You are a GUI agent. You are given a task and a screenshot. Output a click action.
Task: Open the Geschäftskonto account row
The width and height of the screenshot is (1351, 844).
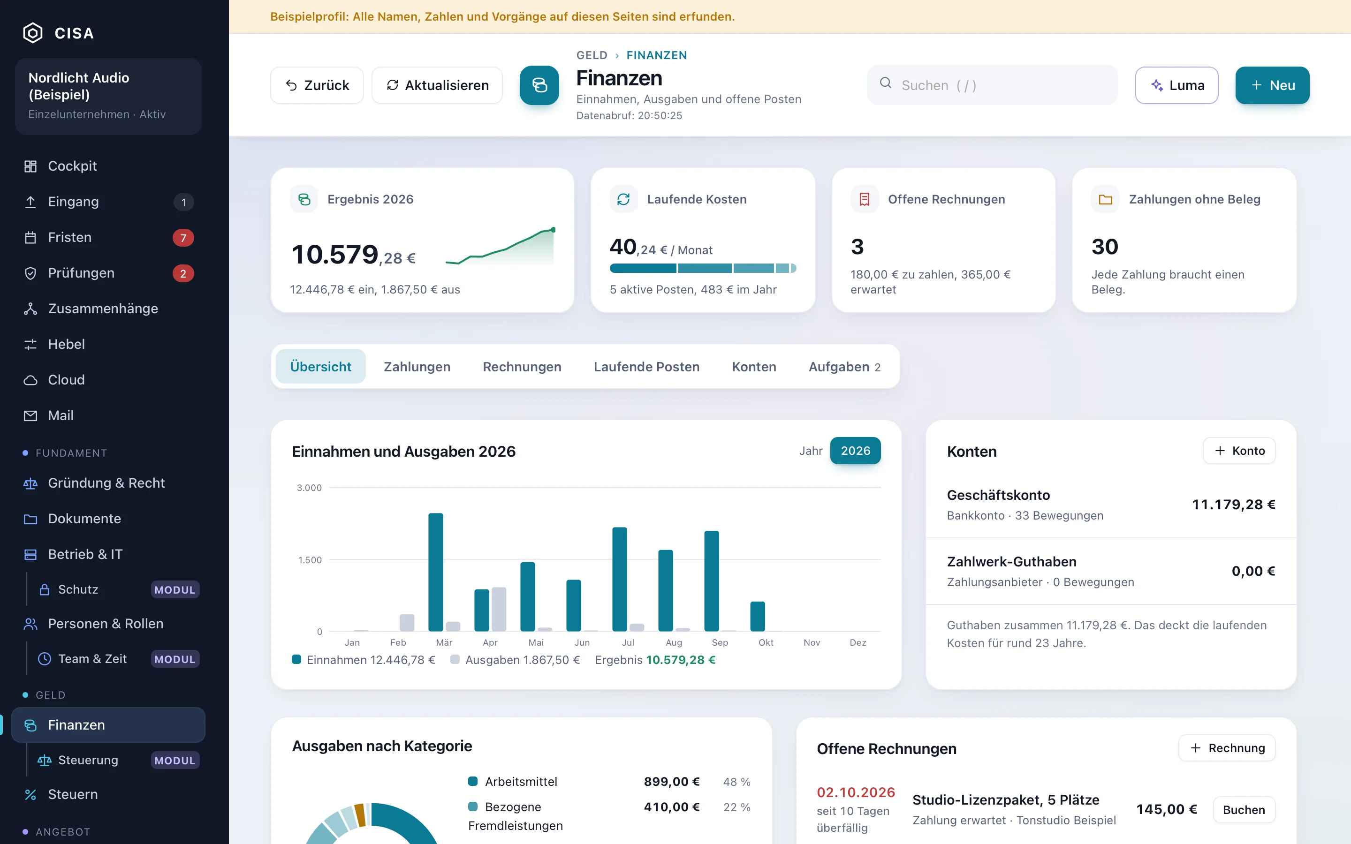point(1111,505)
